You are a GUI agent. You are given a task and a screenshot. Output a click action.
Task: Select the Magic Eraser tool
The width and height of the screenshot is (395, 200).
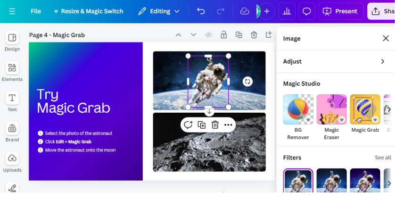pyautogui.click(x=331, y=117)
